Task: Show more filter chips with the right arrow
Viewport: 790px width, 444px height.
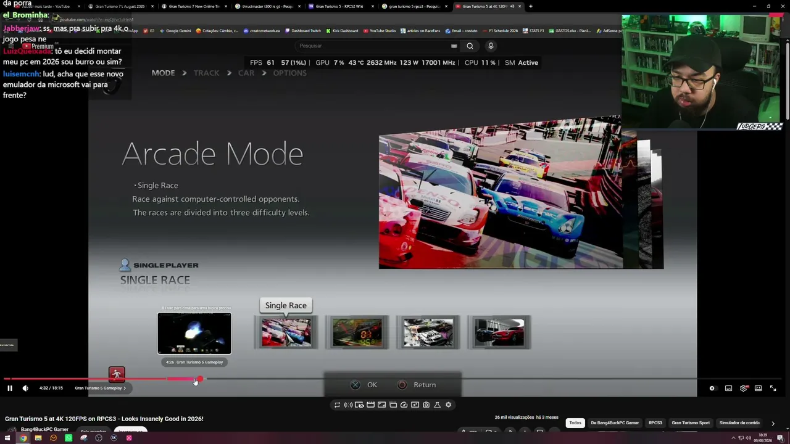Action: point(773,423)
